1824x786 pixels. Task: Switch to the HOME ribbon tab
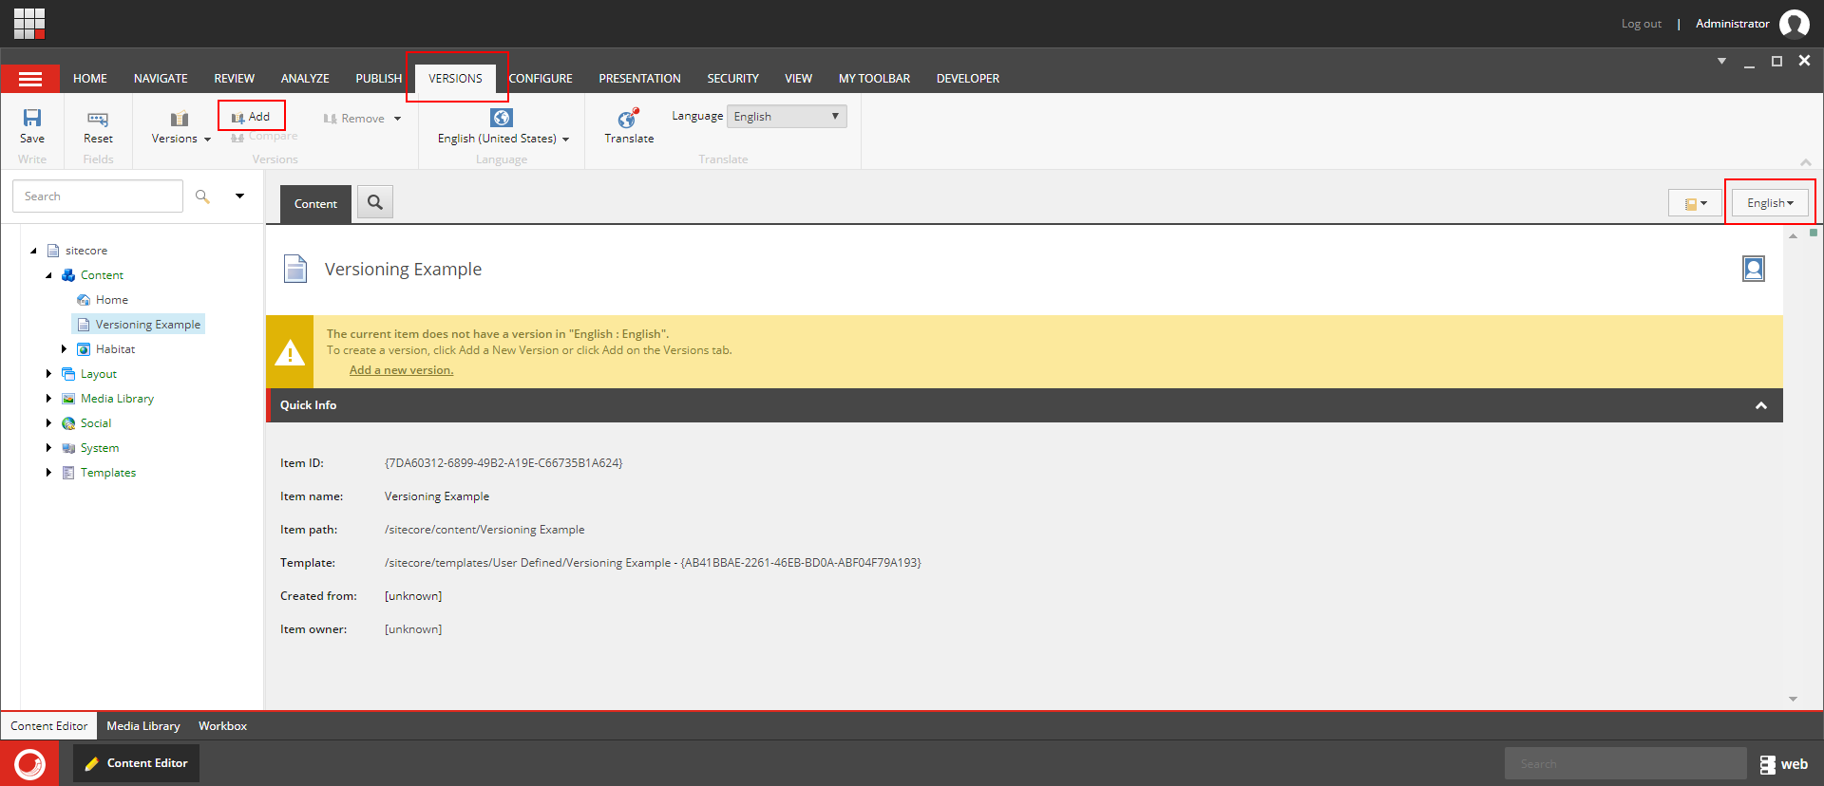90,79
